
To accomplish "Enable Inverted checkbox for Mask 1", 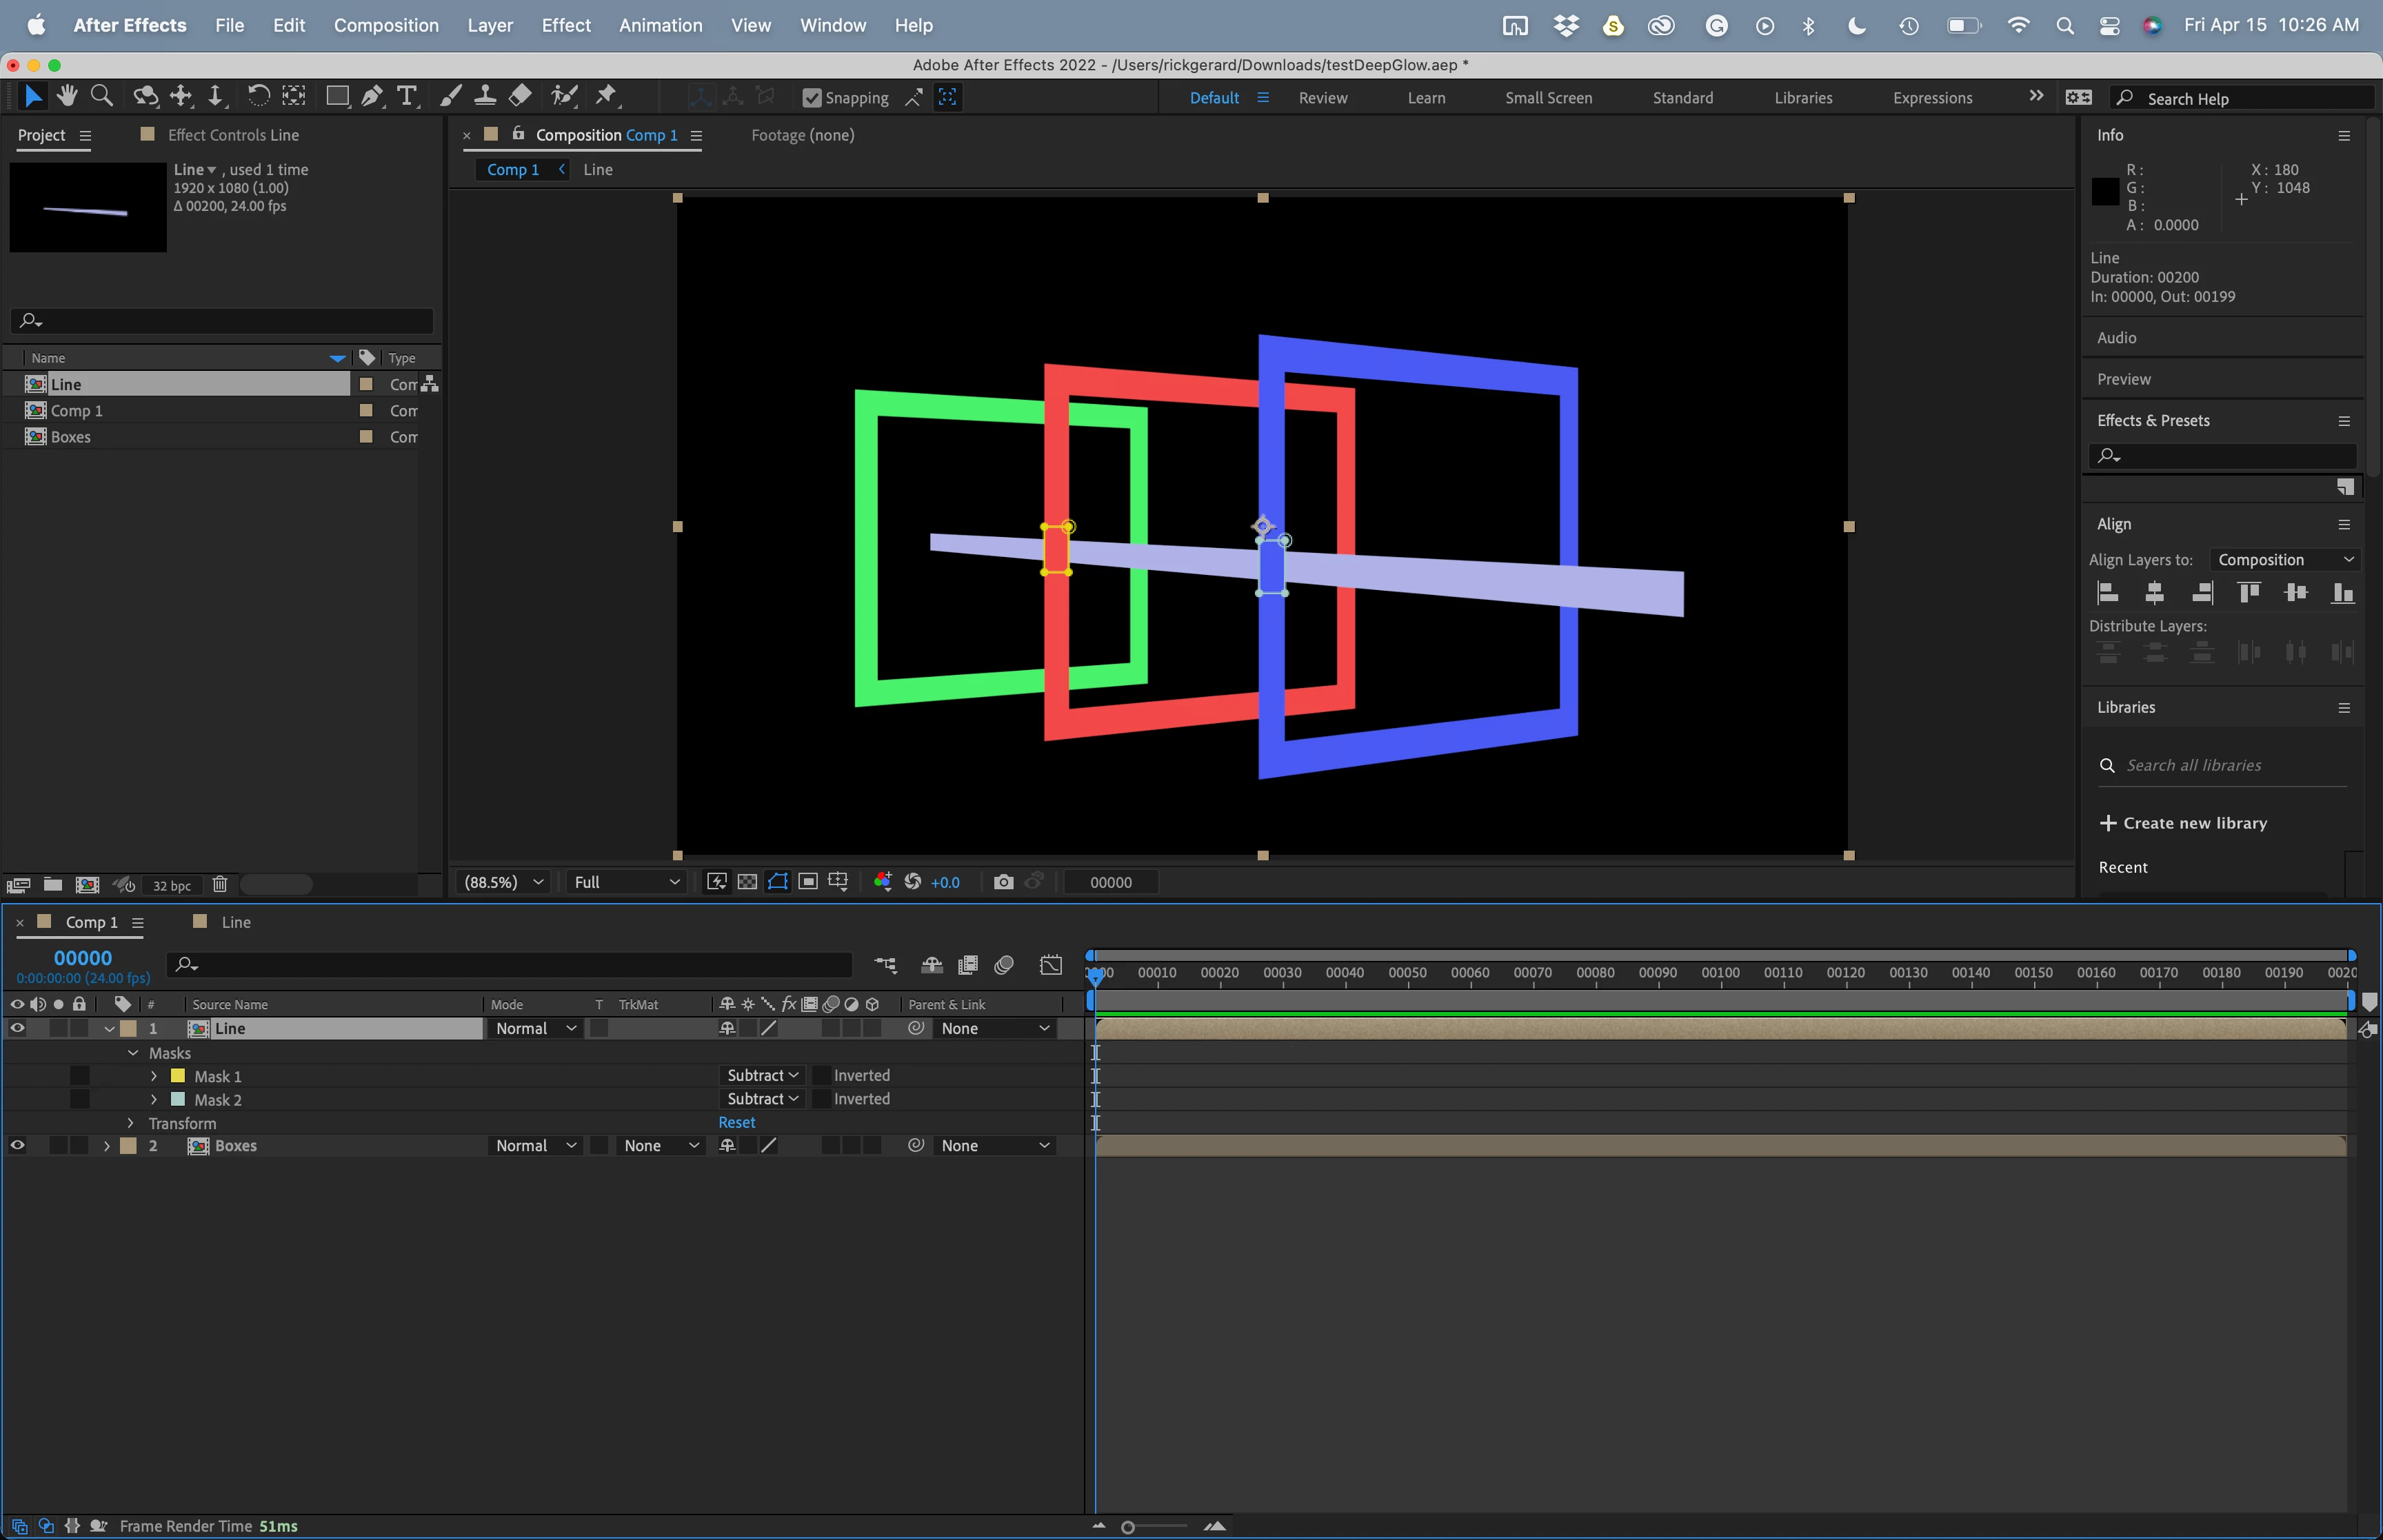I will (x=822, y=1076).
